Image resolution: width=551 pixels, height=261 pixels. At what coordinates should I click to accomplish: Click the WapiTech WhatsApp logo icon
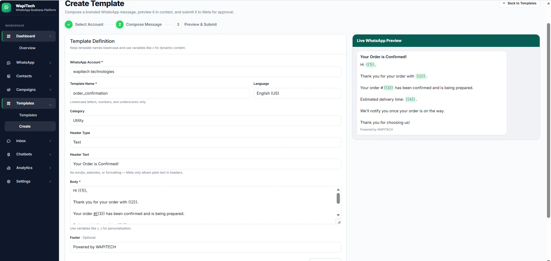(6, 8)
